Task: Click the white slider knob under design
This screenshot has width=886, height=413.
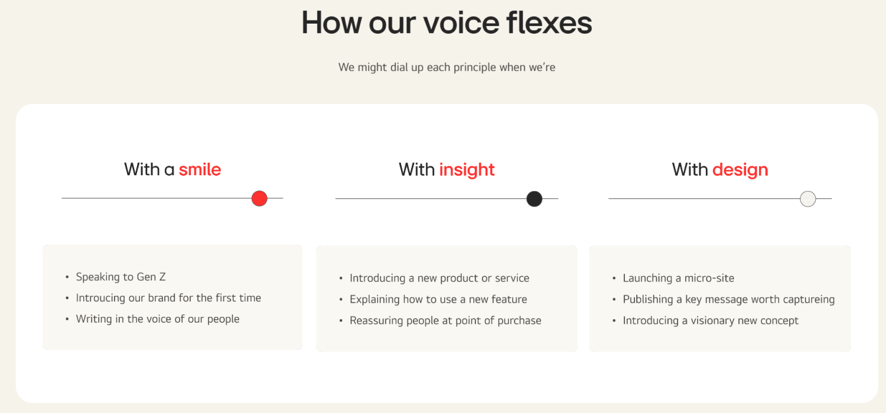Action: pos(808,199)
